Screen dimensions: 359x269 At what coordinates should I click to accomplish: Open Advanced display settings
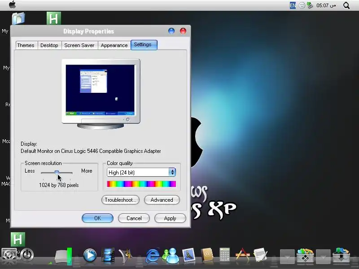click(x=162, y=200)
